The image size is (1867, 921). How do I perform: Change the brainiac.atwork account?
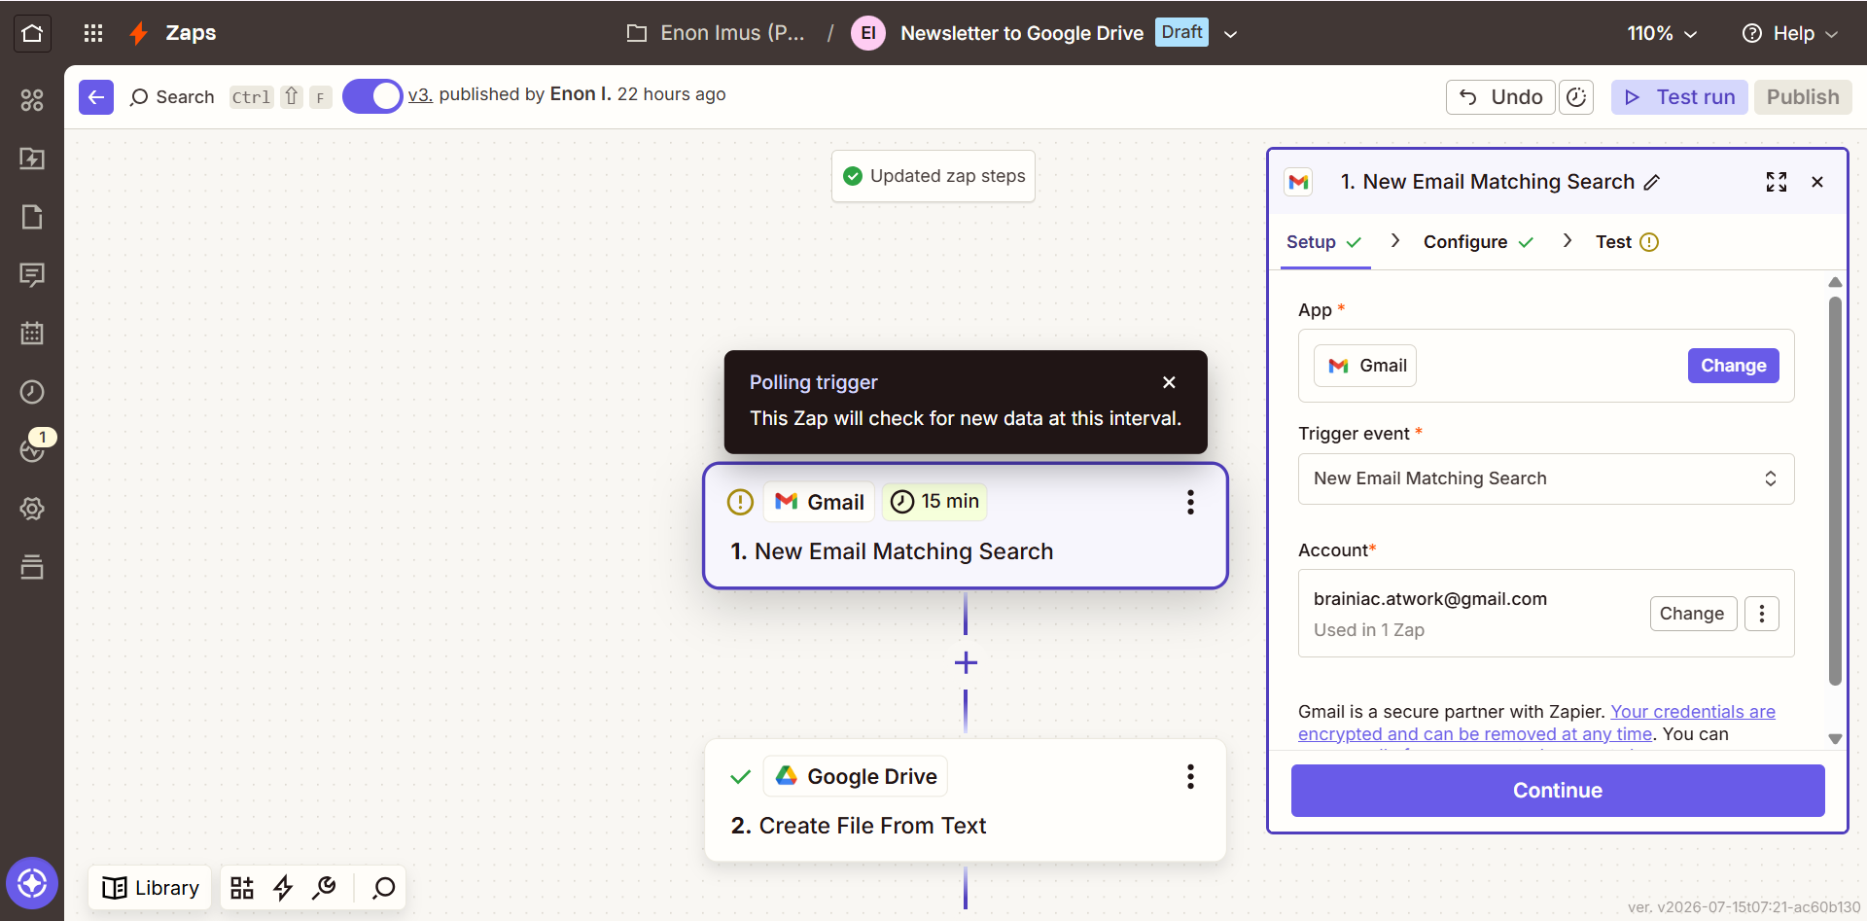(1693, 614)
